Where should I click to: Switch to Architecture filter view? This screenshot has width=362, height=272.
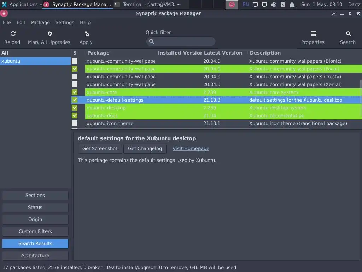tap(35, 255)
